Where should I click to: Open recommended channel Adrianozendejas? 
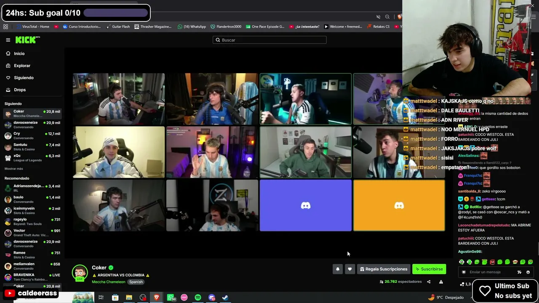[32, 188]
